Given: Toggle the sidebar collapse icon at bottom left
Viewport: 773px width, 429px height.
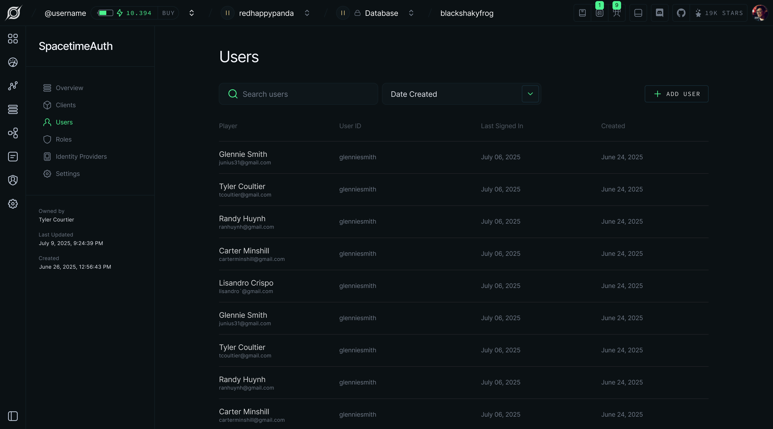Looking at the screenshot, I should (x=13, y=416).
